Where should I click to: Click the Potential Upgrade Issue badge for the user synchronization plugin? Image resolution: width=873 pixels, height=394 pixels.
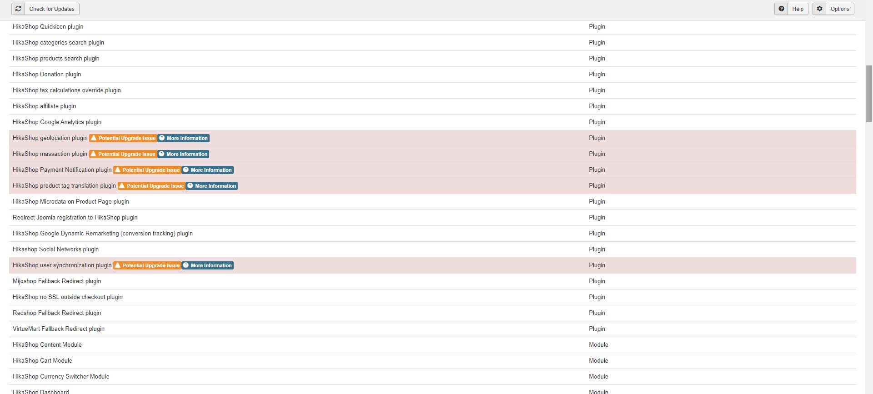[x=147, y=265]
